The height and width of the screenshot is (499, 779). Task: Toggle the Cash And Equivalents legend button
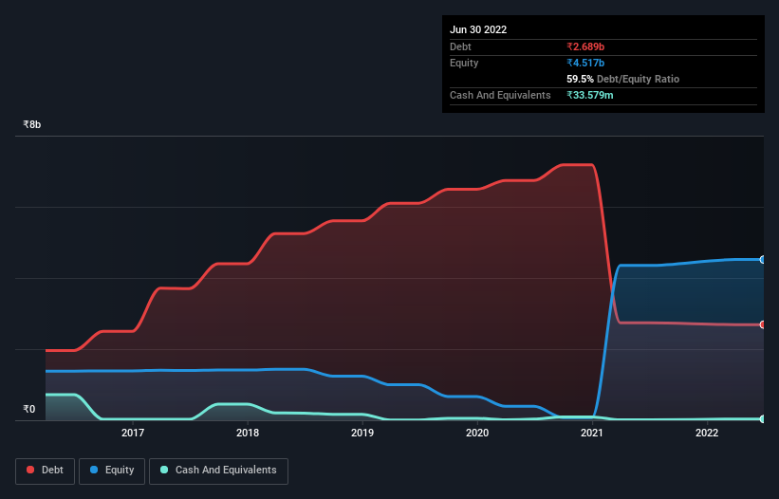coord(218,471)
